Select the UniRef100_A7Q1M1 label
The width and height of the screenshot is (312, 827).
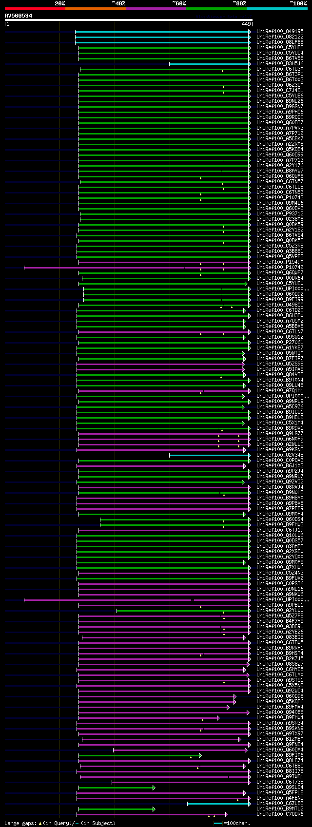click(x=280, y=390)
